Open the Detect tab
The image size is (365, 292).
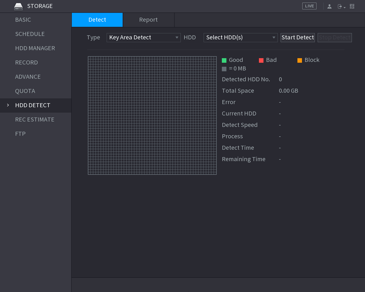[x=97, y=20]
